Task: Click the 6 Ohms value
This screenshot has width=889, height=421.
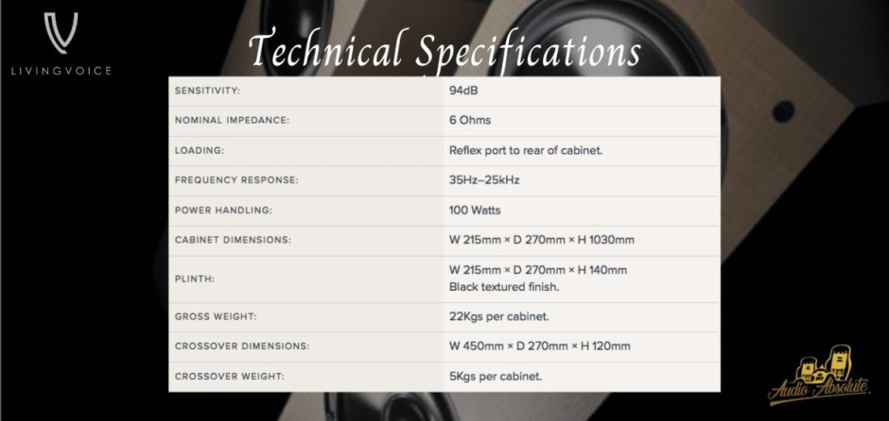Action: click(x=470, y=121)
